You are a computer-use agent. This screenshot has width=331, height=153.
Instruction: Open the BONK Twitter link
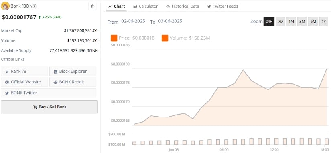(x=49, y=93)
